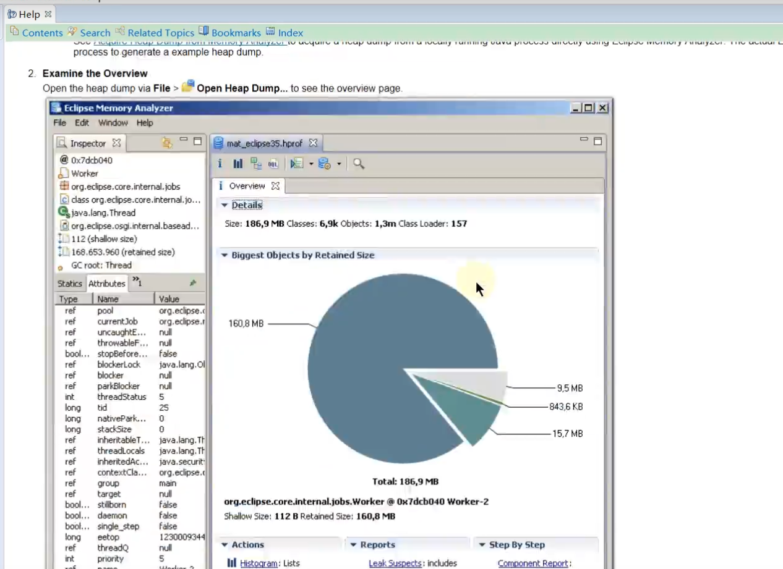Open the Histogram link under Actions
This screenshot has height=569, width=783.
pyautogui.click(x=259, y=563)
